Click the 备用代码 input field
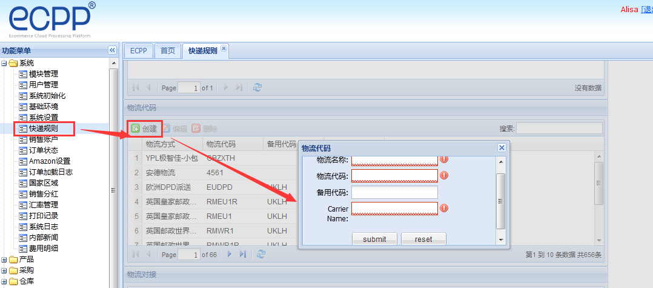 [x=394, y=192]
